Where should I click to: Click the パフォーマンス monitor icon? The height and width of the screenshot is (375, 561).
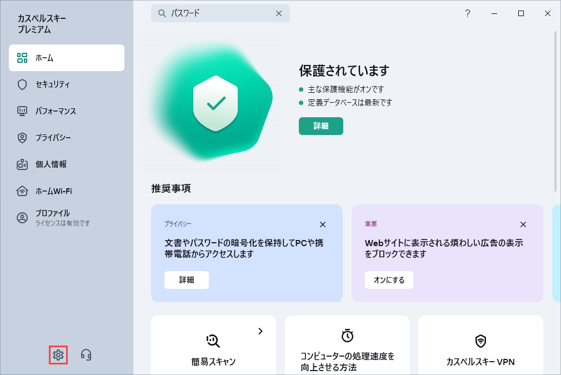pos(22,111)
